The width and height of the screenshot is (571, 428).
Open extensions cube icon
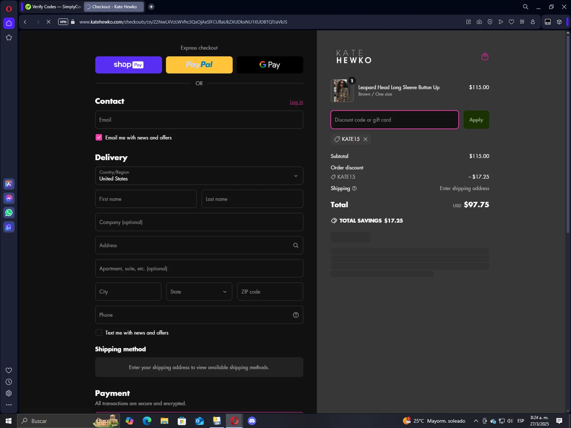pyautogui.click(x=559, y=22)
